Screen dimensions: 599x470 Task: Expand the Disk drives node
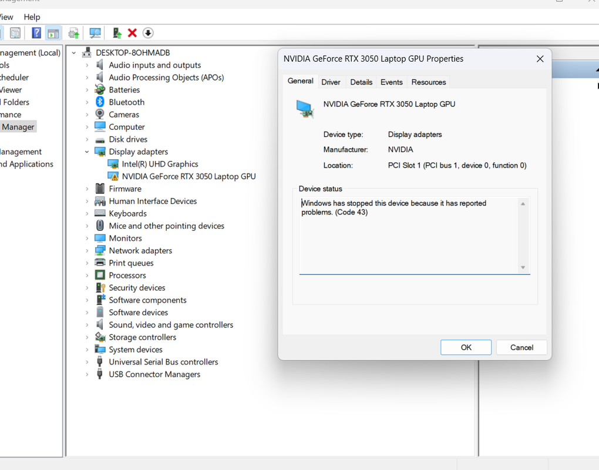87,139
